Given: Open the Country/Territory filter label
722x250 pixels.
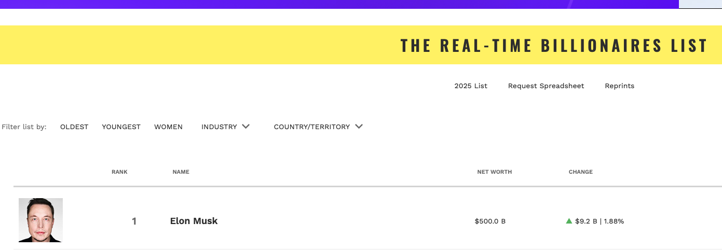Looking at the screenshot, I should (x=311, y=127).
